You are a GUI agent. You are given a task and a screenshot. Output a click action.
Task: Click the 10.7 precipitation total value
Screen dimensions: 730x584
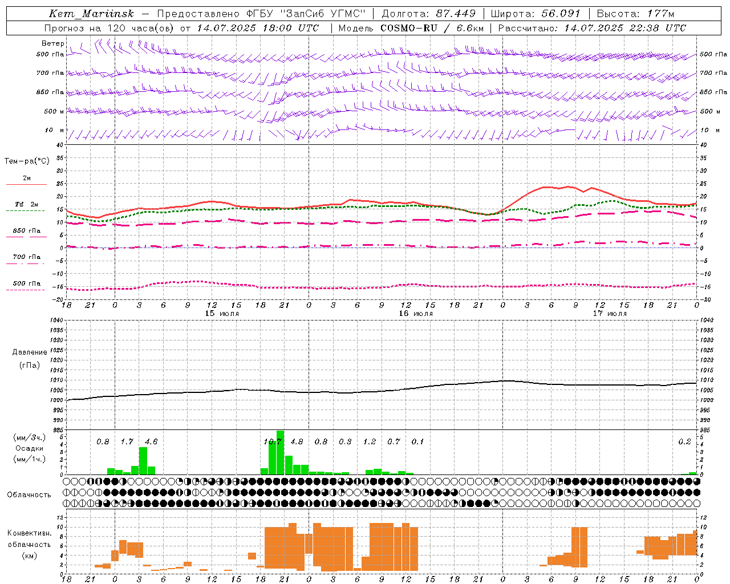273,441
